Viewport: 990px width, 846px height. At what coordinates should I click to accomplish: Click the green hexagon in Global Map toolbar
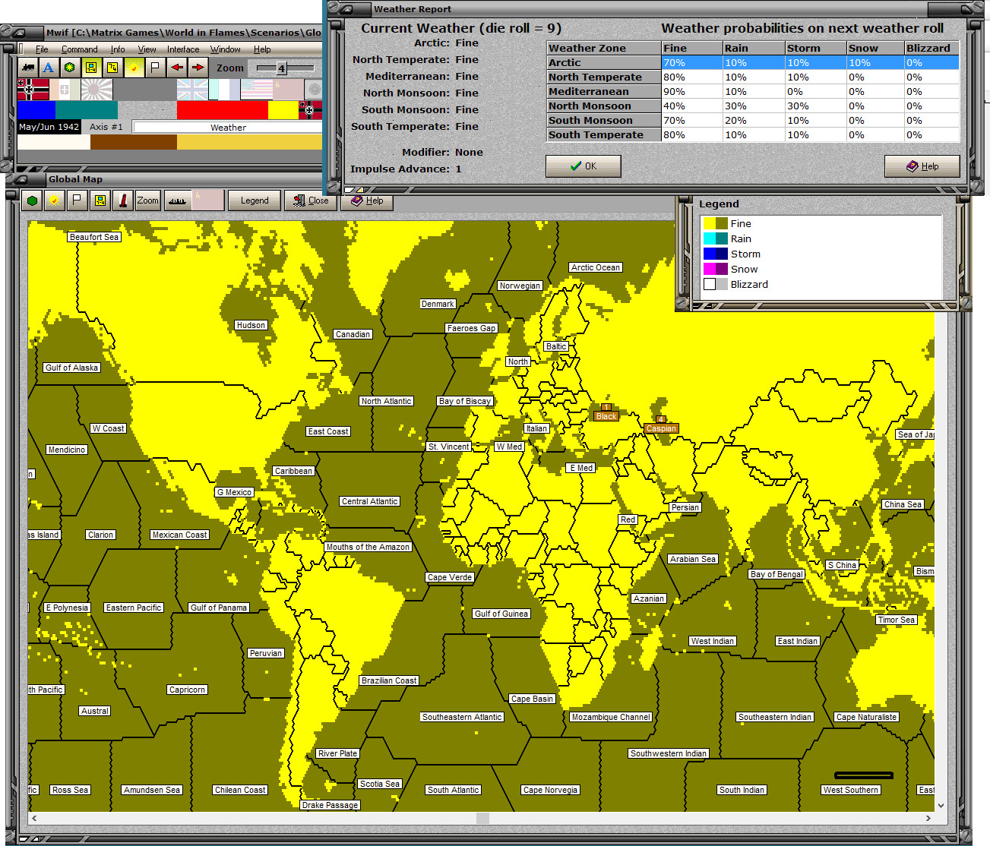click(32, 200)
